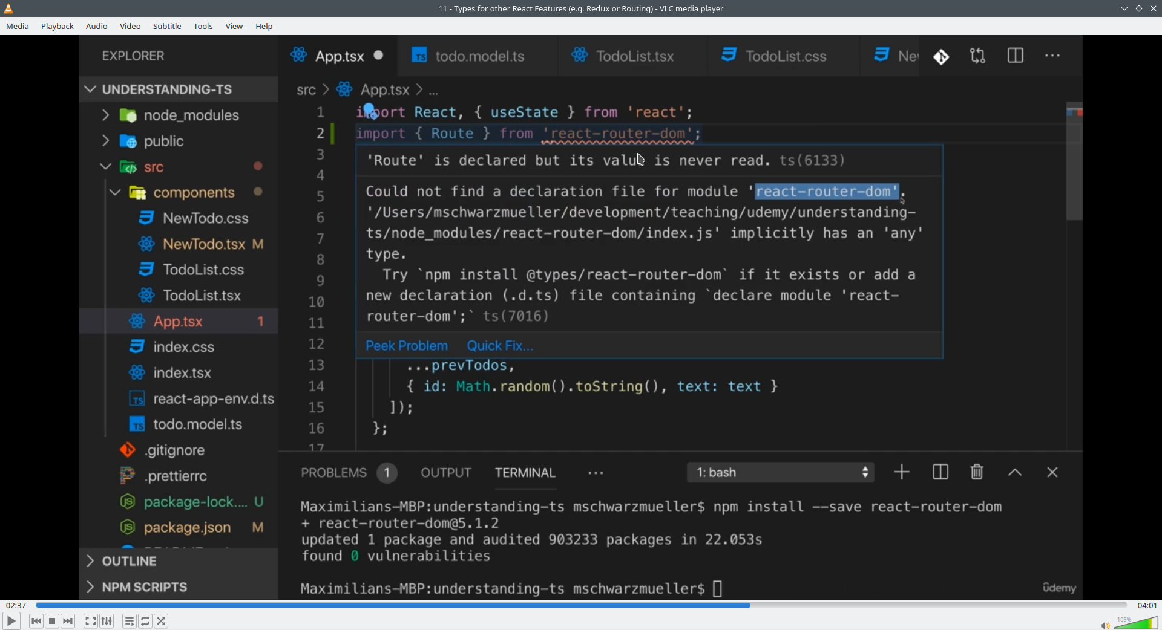The image size is (1162, 630).
Task: Show the VLC playlist
Action: pos(130,621)
